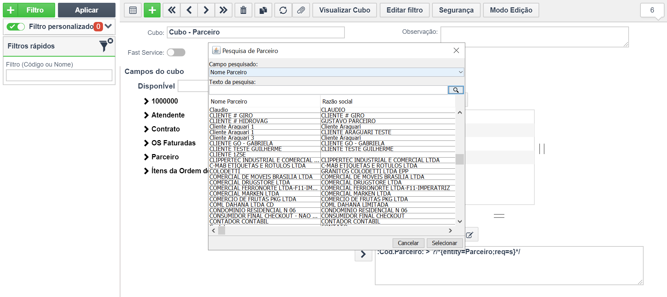Go to last record with double-right arrow
Viewport: 667px width, 297px height.
223,10
